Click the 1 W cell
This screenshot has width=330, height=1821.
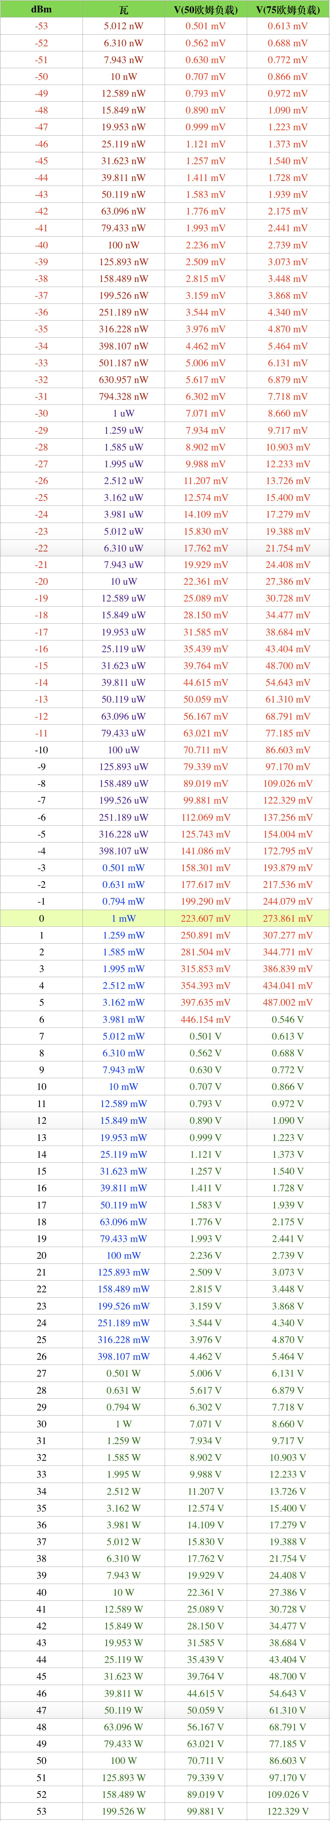tap(124, 1424)
